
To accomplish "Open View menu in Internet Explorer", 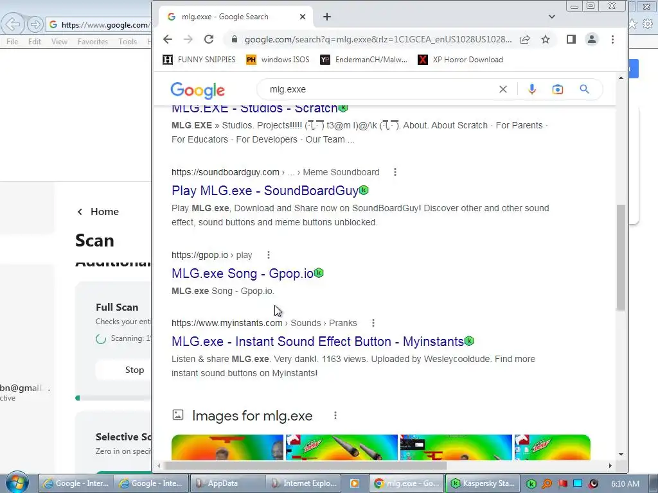I will (59, 42).
